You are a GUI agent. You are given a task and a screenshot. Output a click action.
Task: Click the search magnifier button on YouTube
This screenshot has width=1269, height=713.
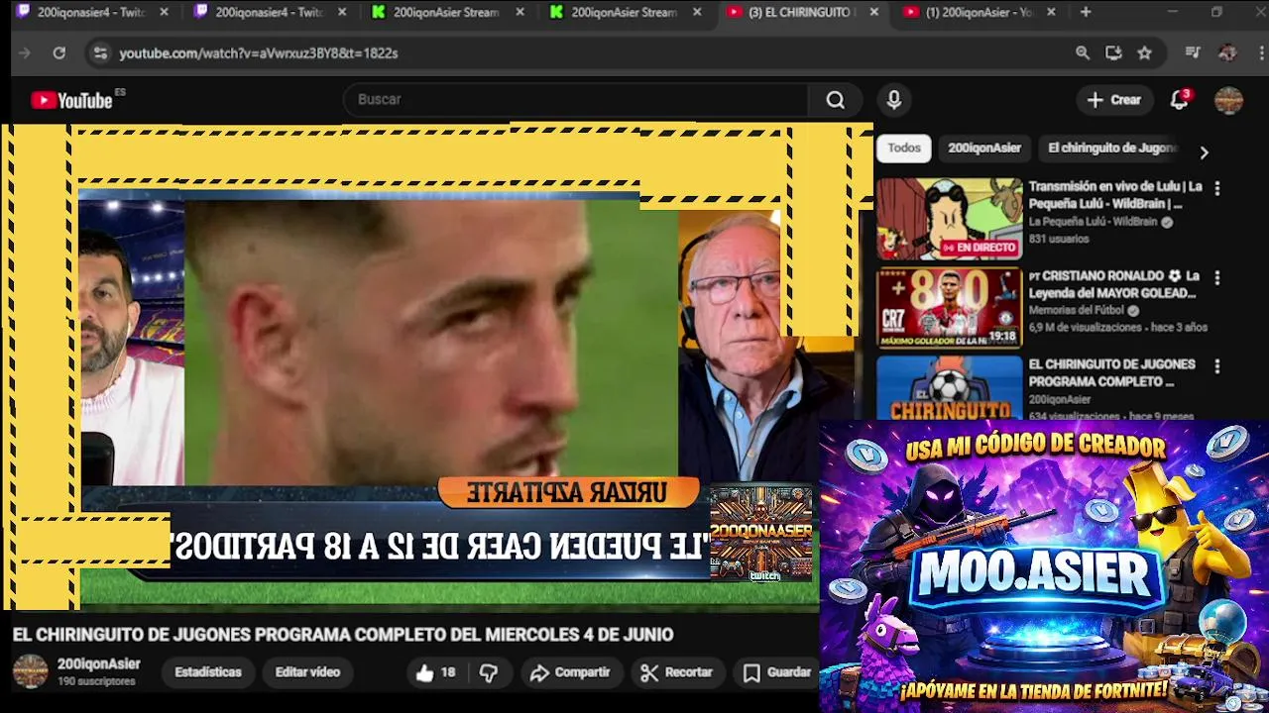pos(836,100)
